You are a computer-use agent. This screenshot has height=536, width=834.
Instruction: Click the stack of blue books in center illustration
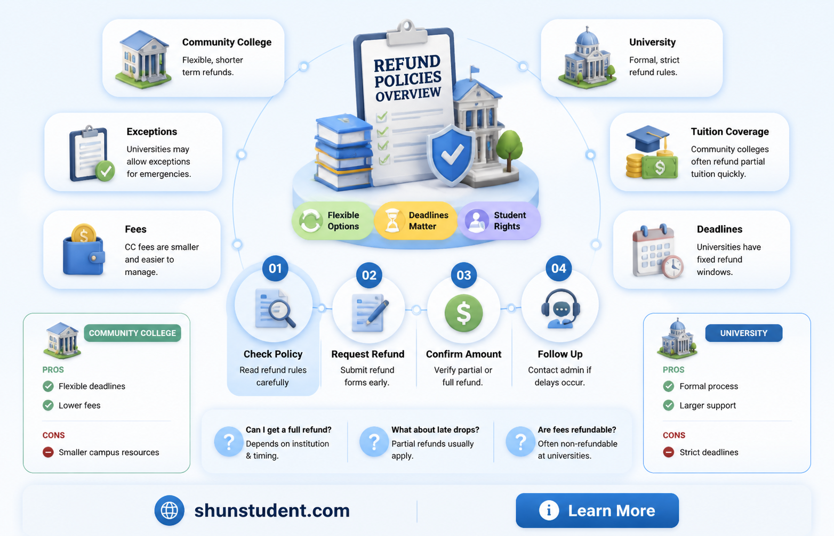click(x=344, y=152)
